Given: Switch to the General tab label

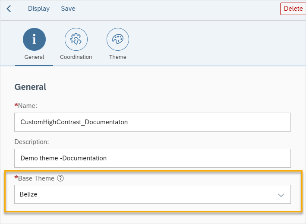Looking at the screenshot, I should coord(34,57).
